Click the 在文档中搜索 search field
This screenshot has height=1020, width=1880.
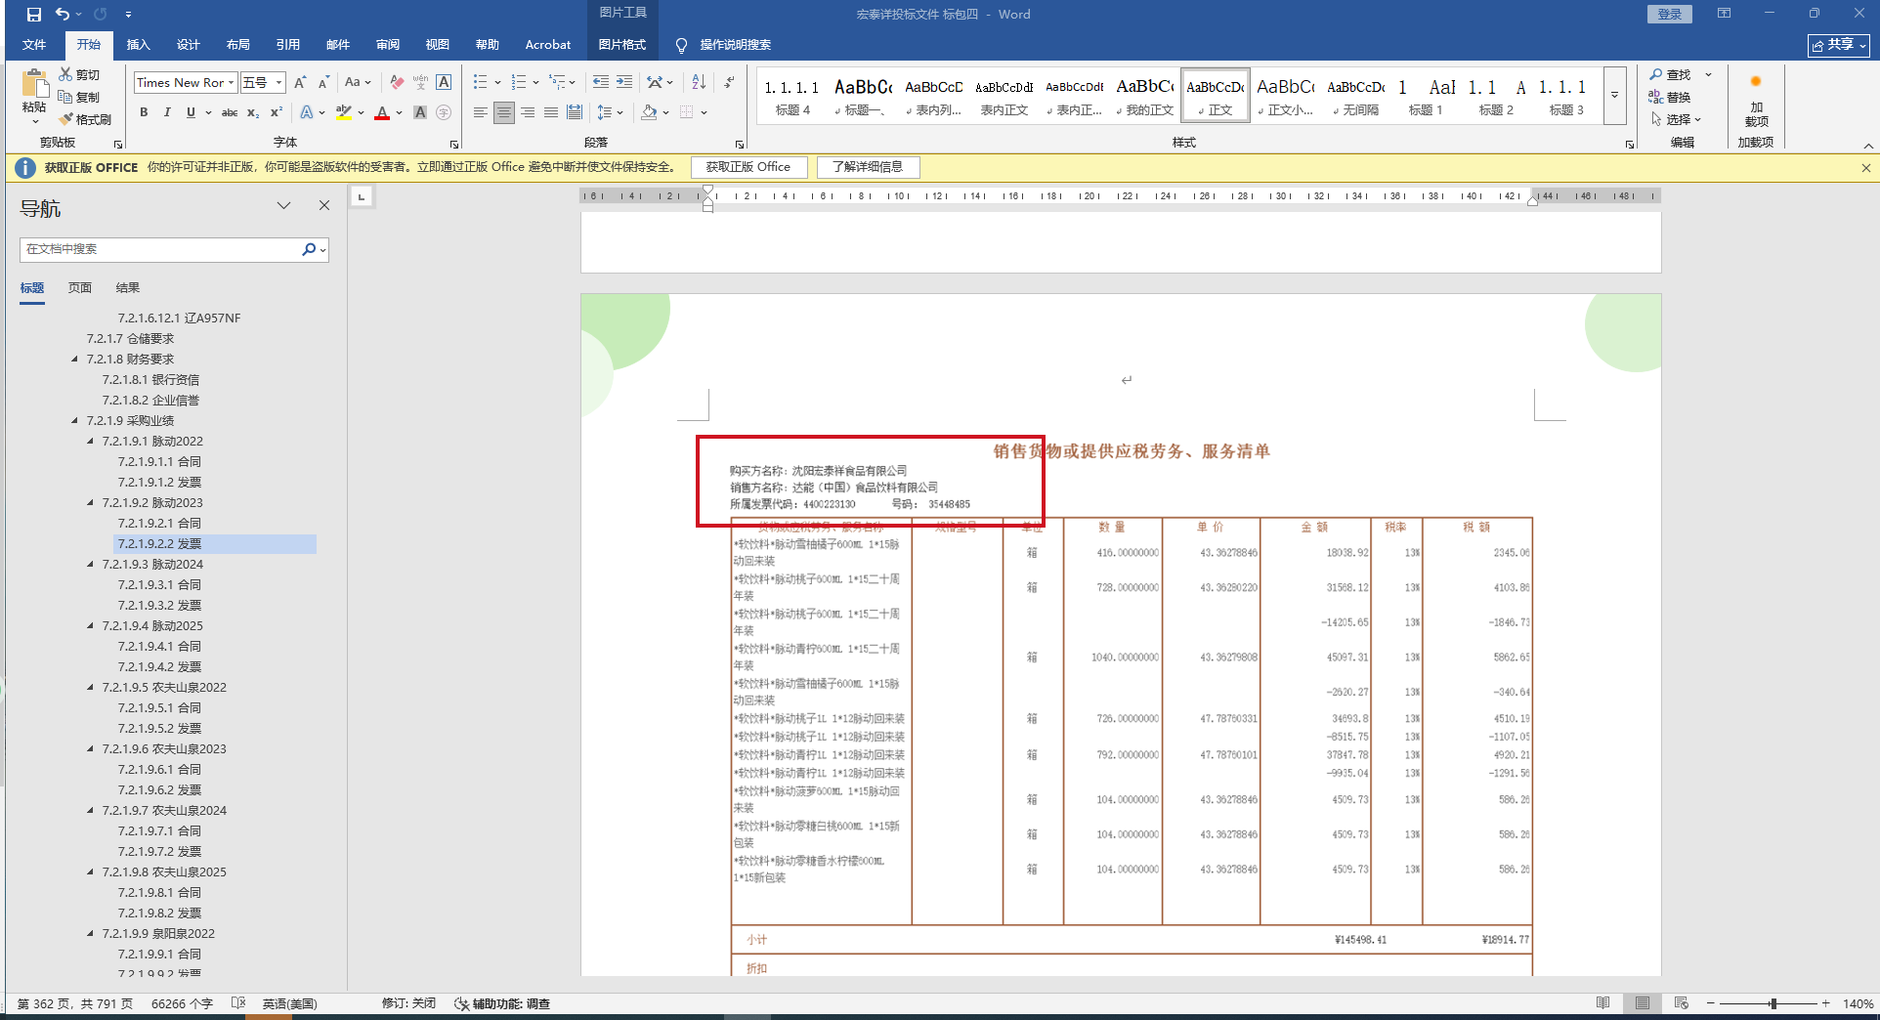coord(161,249)
